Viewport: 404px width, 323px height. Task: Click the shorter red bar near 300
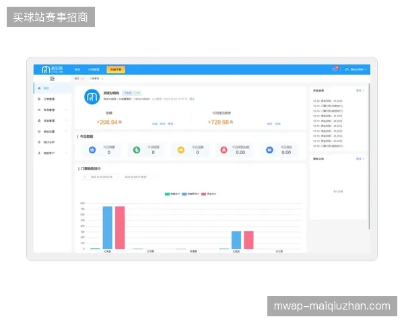point(248,240)
